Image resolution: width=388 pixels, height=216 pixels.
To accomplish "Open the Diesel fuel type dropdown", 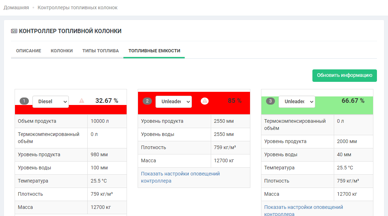I will 51,101.
